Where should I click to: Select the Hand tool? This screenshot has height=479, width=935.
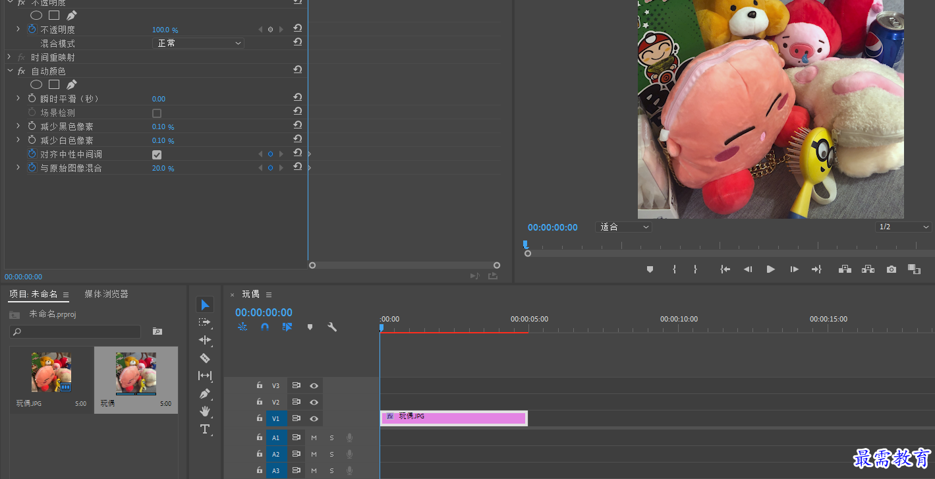point(205,411)
